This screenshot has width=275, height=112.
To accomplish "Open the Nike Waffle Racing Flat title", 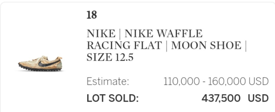I will 167,45.
